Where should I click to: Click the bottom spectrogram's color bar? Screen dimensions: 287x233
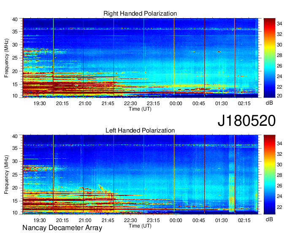click(269, 174)
